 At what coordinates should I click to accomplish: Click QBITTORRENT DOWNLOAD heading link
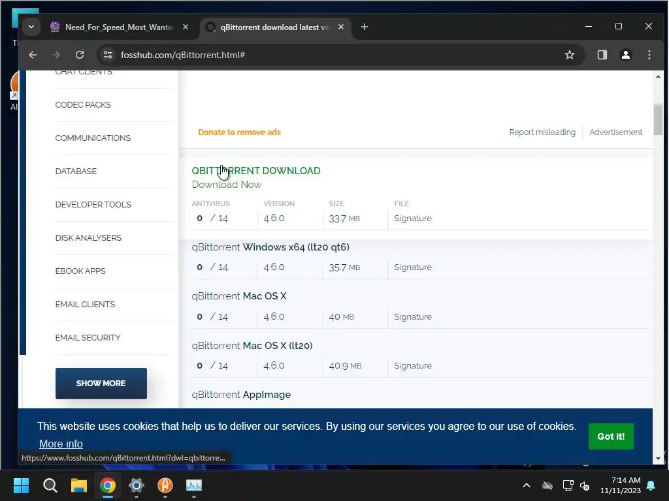click(256, 170)
